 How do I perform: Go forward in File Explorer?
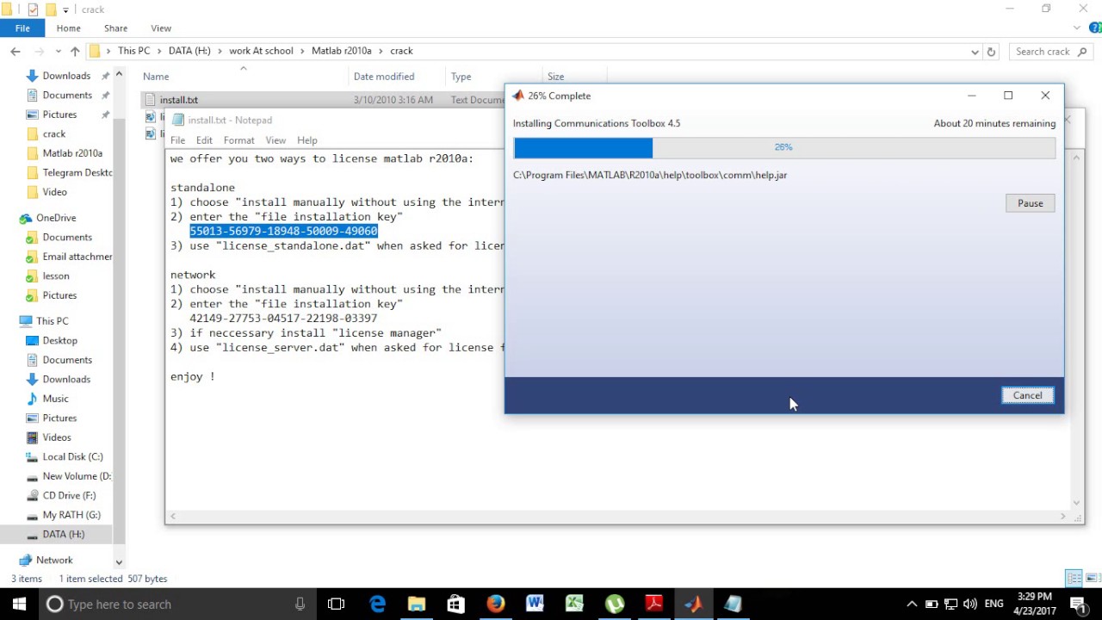click(38, 52)
